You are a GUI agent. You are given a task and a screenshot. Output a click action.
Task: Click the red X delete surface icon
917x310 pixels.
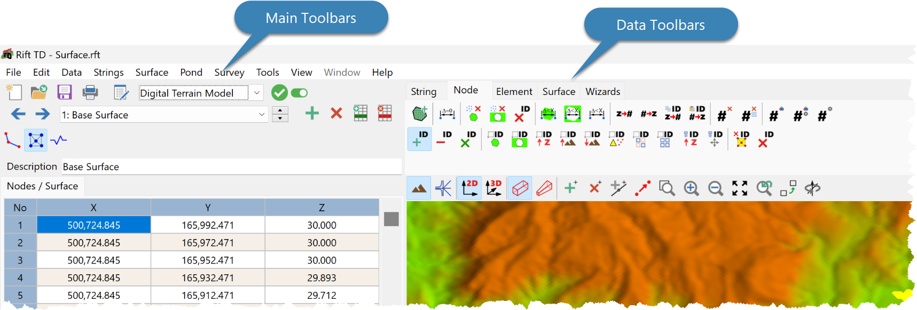[x=336, y=113]
